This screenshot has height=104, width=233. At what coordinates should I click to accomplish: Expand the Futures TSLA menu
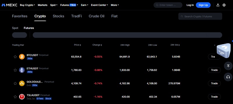(x=69, y=5)
